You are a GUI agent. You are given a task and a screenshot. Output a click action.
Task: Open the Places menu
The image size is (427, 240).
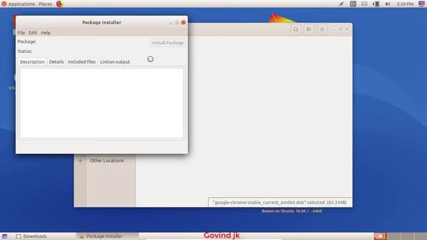click(x=45, y=4)
